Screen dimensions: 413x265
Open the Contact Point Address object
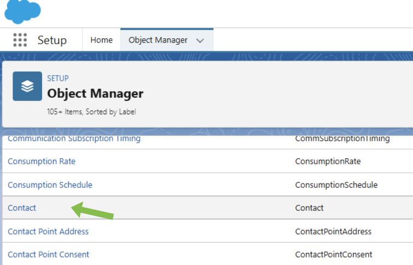coord(48,232)
